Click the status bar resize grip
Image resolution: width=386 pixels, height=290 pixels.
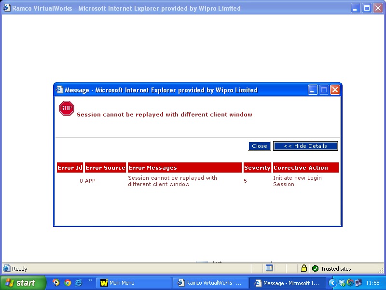point(381,271)
